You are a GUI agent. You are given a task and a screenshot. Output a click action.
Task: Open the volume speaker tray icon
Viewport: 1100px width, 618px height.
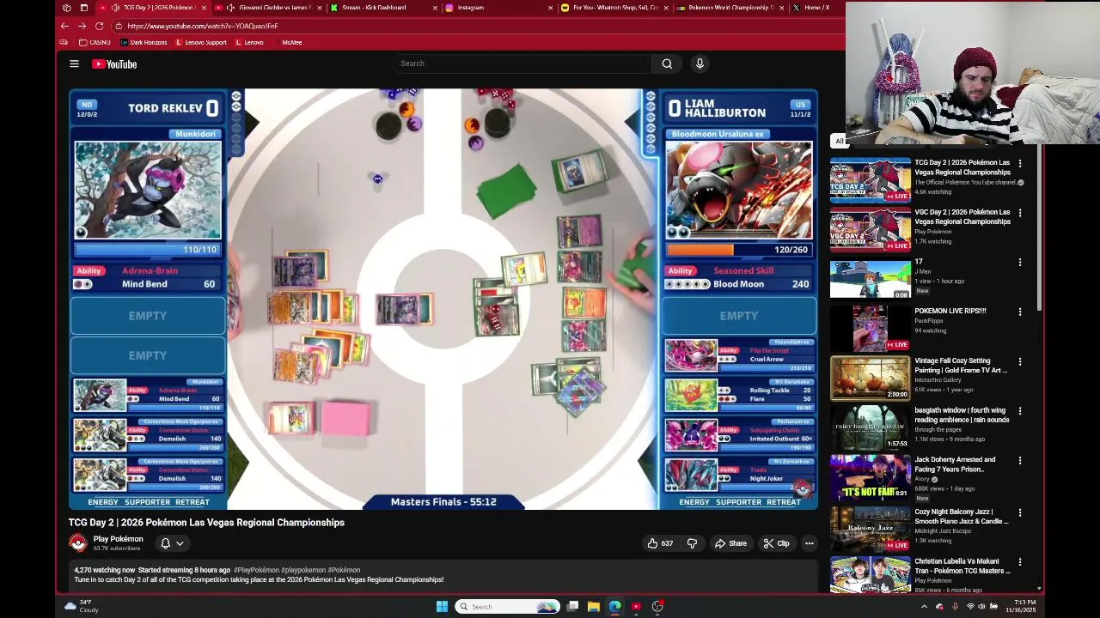pos(981,607)
